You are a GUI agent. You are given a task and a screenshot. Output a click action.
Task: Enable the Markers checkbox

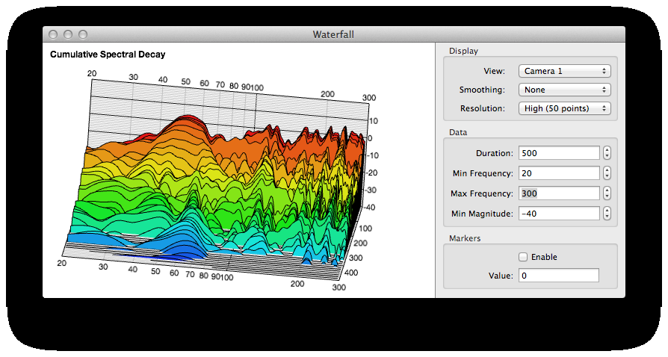(523, 257)
